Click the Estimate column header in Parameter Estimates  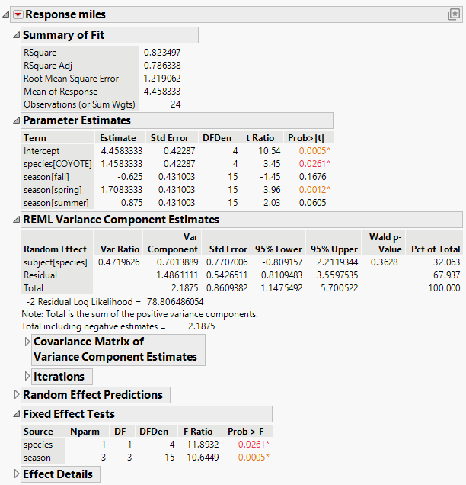(x=118, y=138)
